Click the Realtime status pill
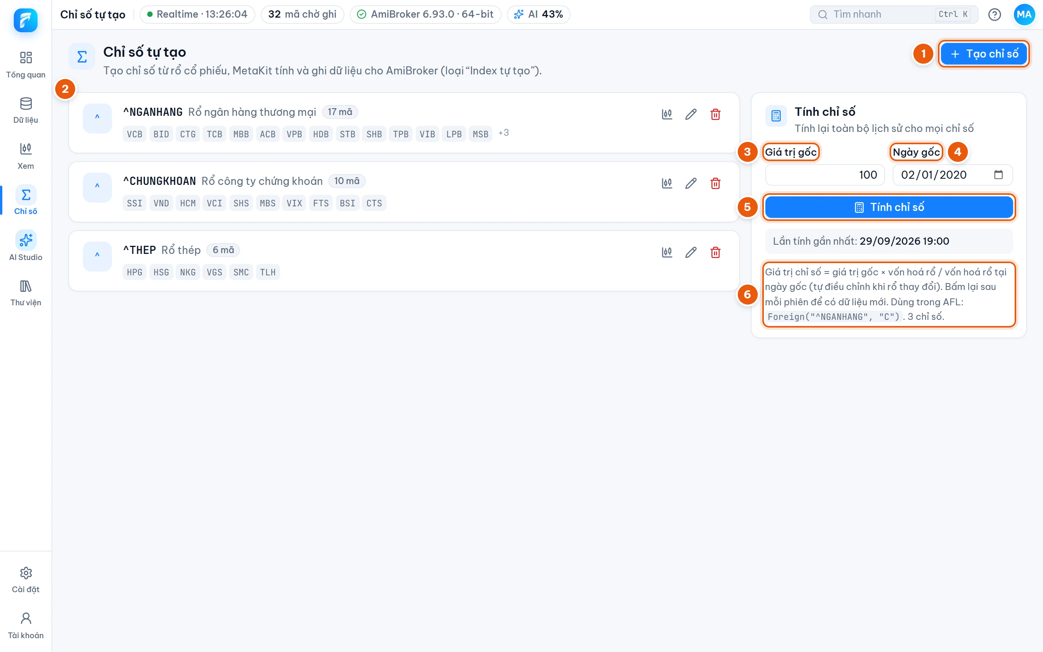This screenshot has height=652, width=1043. tap(197, 15)
